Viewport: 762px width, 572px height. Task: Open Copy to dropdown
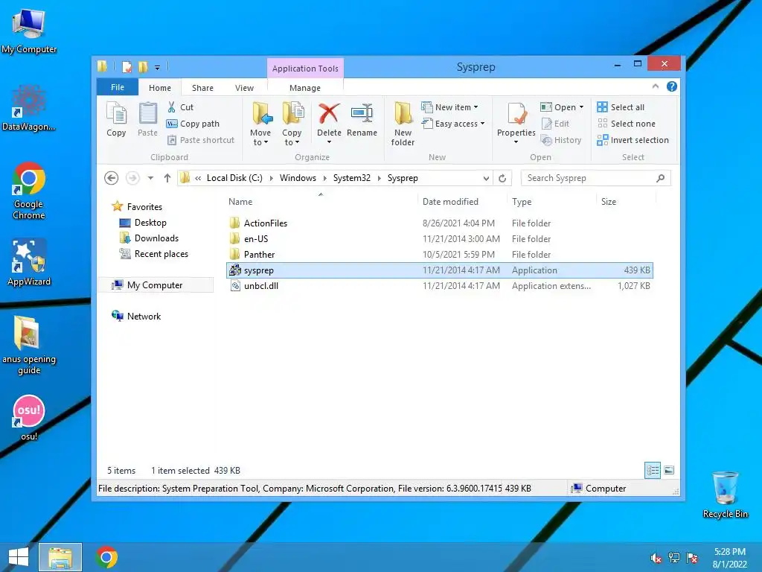click(x=292, y=137)
